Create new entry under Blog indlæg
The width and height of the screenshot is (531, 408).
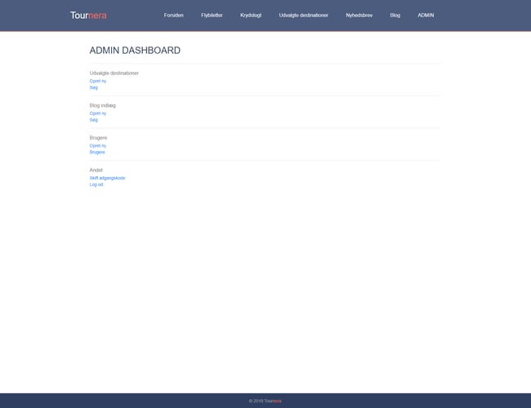click(98, 113)
